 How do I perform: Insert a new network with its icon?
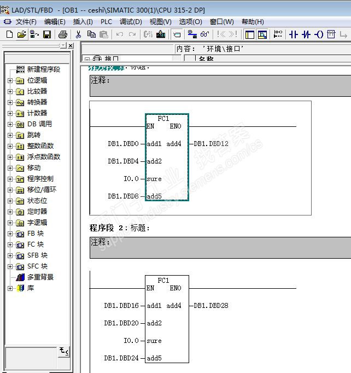(x=278, y=34)
